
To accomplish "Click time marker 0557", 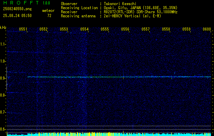I will 146,29.
